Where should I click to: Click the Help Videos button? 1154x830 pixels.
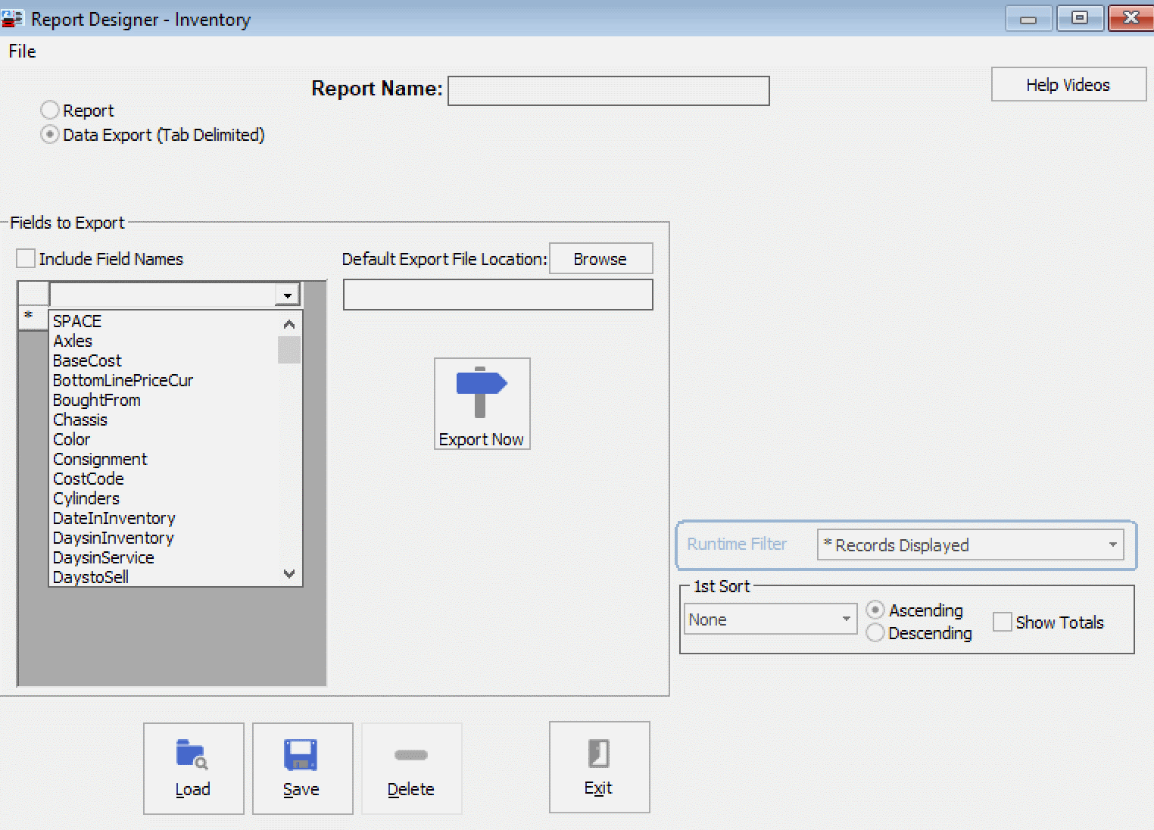[1068, 84]
